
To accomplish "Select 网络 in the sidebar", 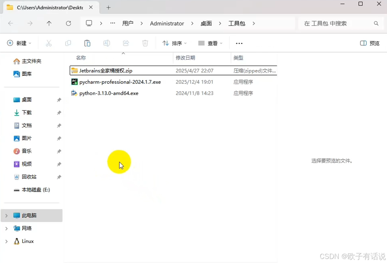I will 23,228.
